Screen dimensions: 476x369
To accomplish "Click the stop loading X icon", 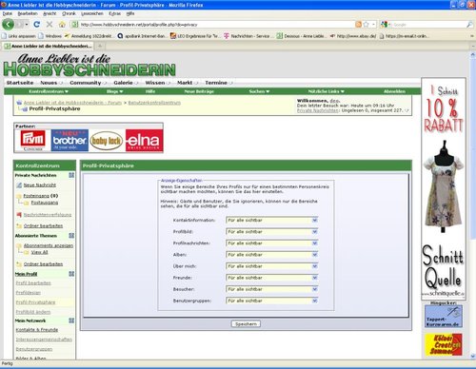I will (50, 25).
